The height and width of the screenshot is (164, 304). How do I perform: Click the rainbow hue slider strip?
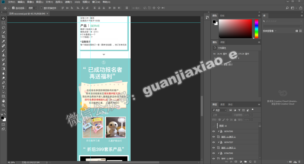click(256, 29)
